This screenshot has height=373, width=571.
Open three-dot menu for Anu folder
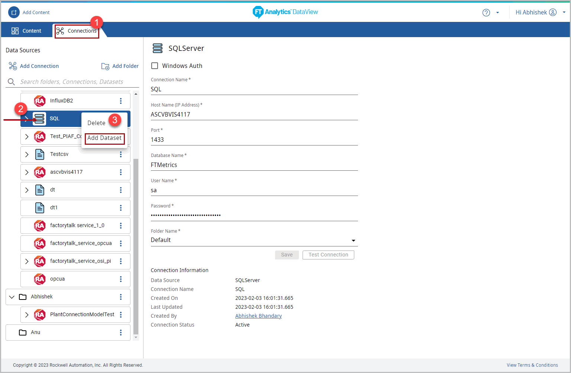click(x=121, y=333)
